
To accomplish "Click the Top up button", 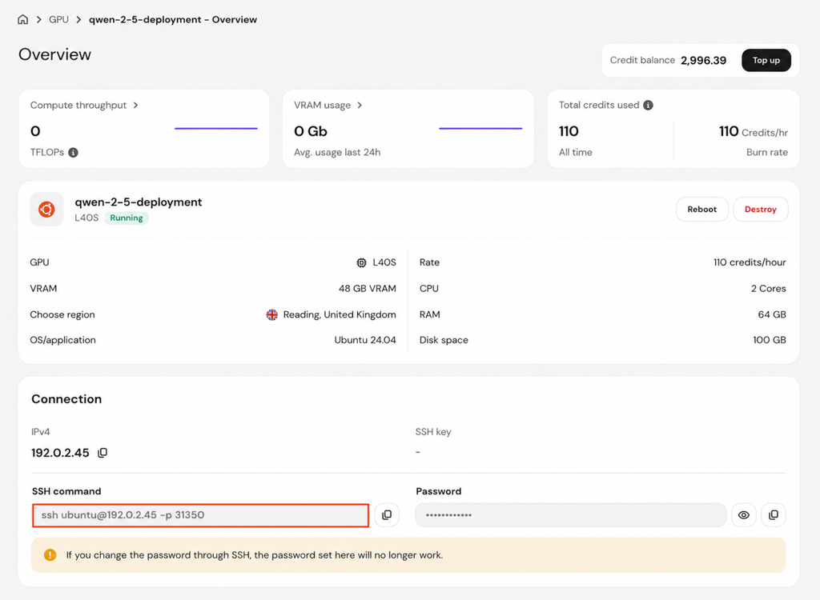I will click(x=766, y=60).
